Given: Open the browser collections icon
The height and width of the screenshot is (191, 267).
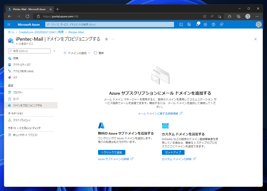Looking at the screenshot, I should coord(239,17).
